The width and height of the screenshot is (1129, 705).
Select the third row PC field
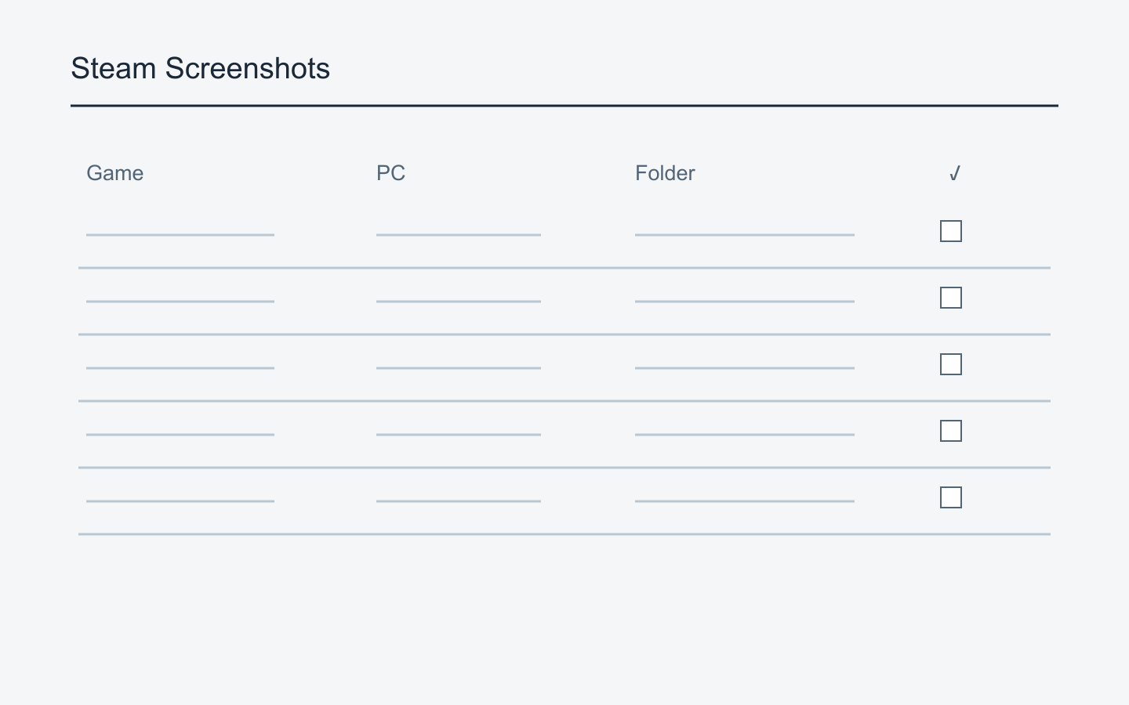(x=459, y=357)
